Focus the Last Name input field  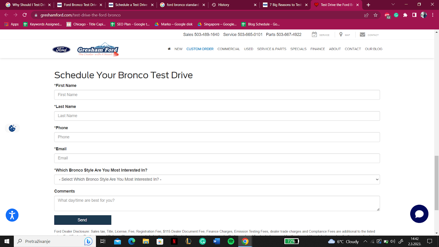coord(217,116)
